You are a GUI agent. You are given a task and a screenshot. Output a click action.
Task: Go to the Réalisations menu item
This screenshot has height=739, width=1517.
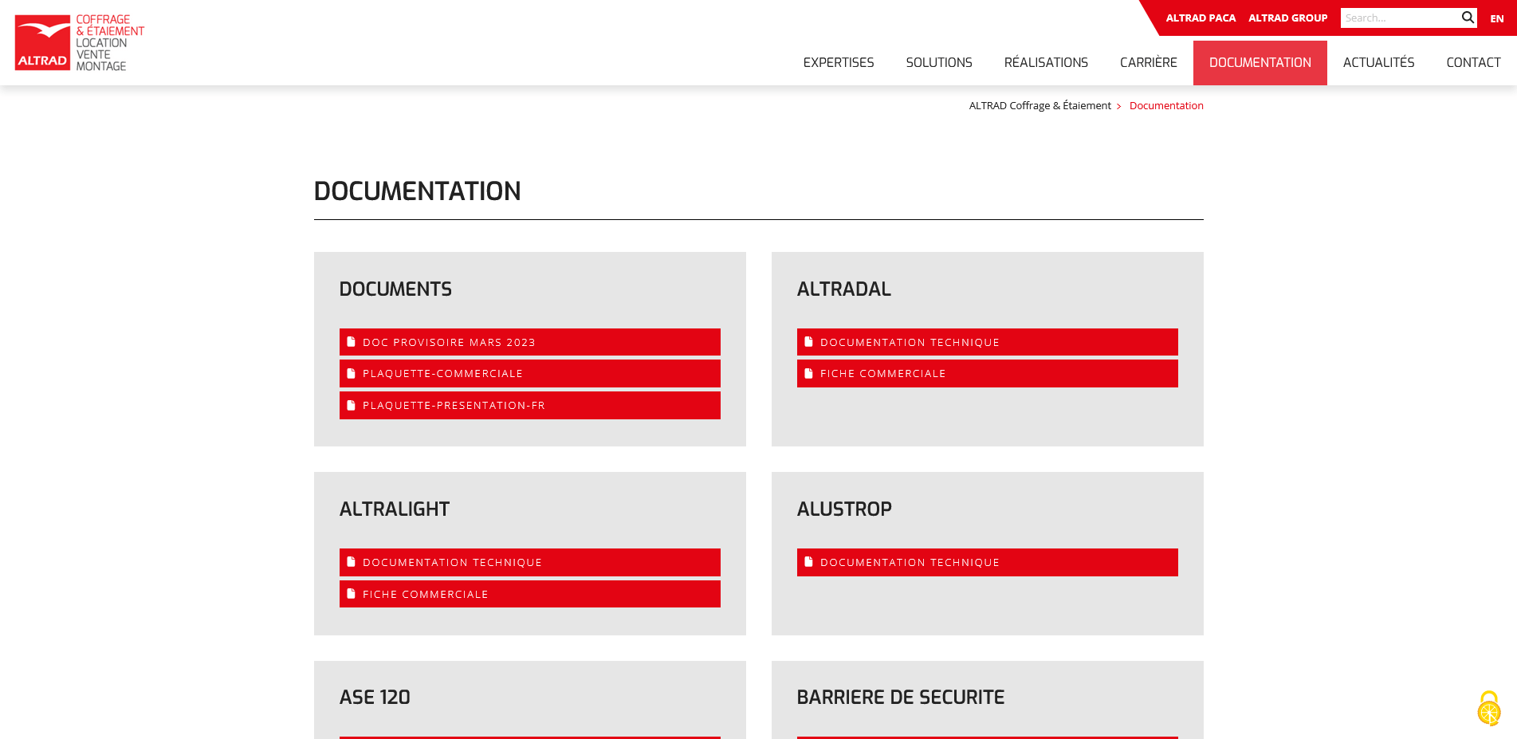coord(1046,62)
